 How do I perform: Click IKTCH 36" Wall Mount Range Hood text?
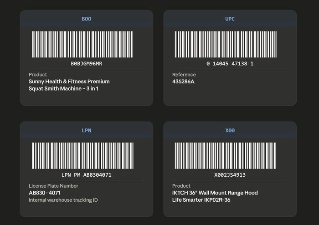point(215,193)
